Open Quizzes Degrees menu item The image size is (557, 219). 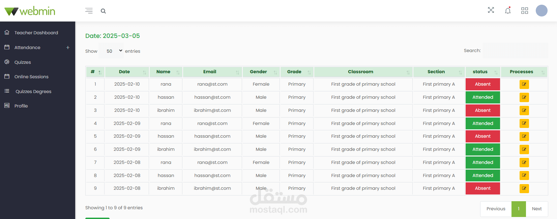tap(33, 91)
